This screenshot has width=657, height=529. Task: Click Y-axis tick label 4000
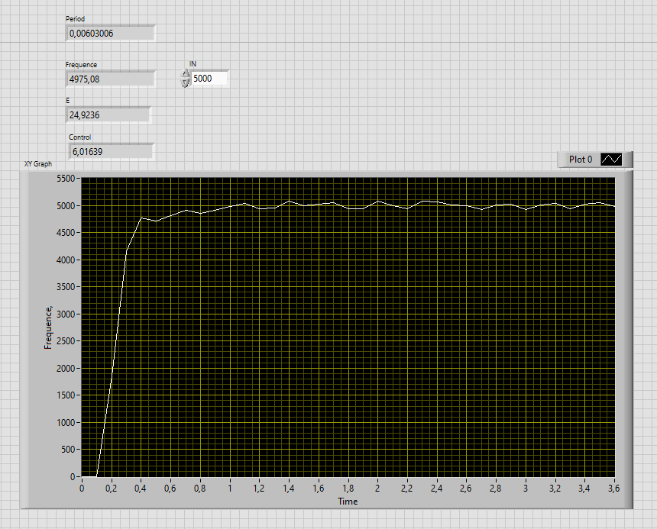[66, 260]
